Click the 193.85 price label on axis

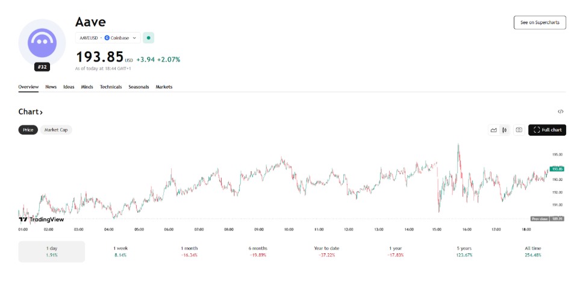557,169
